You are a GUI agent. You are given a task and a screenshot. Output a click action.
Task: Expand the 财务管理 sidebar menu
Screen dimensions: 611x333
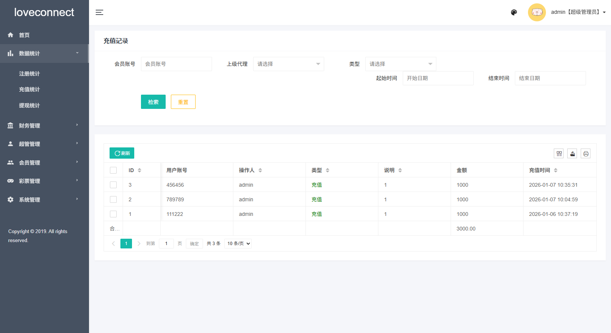(x=44, y=125)
